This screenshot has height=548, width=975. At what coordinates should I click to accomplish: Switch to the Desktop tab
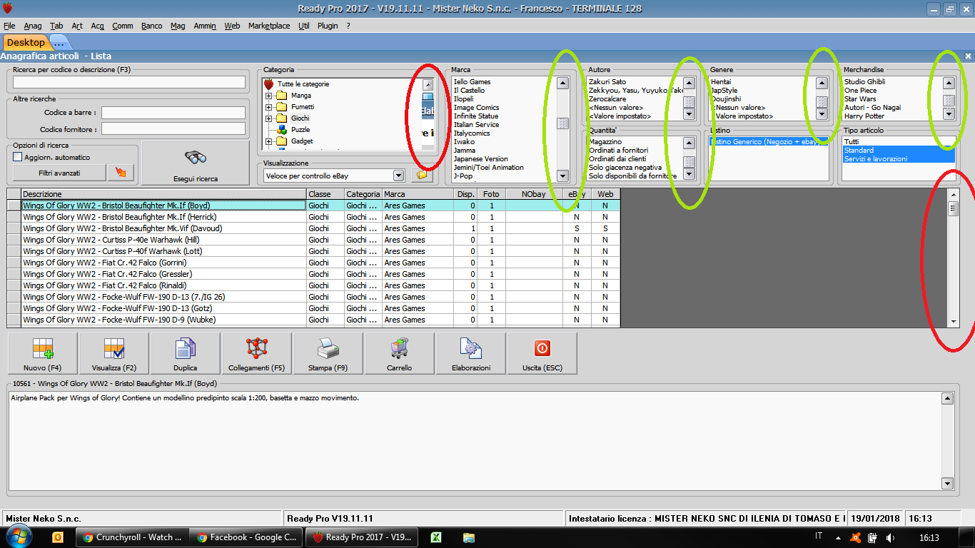[25, 42]
